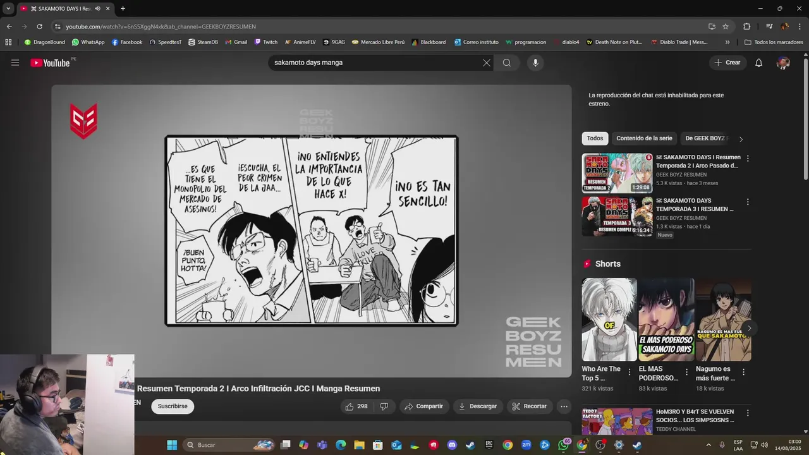Open the Chrome apps grid icon
Viewport: 809px width, 455px height.
(8, 42)
